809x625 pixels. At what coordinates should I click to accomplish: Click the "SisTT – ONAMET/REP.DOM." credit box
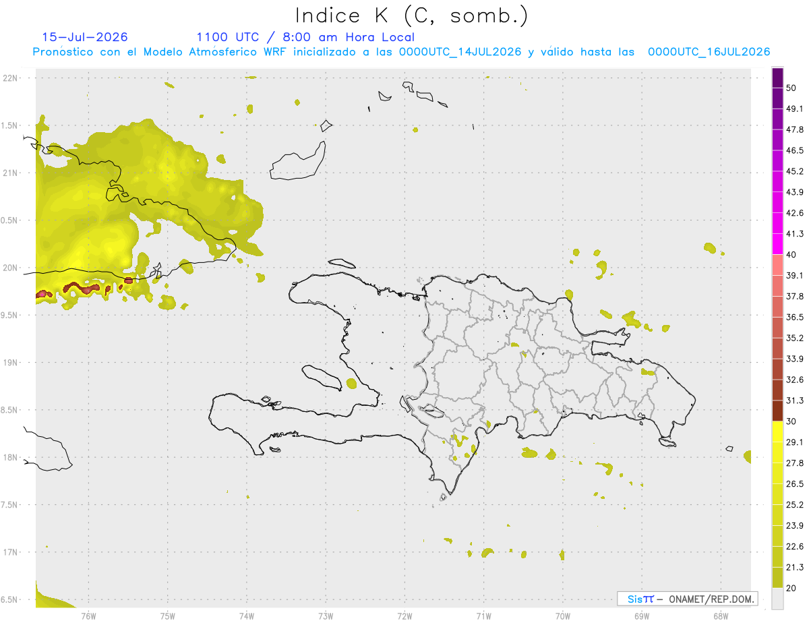(687, 599)
